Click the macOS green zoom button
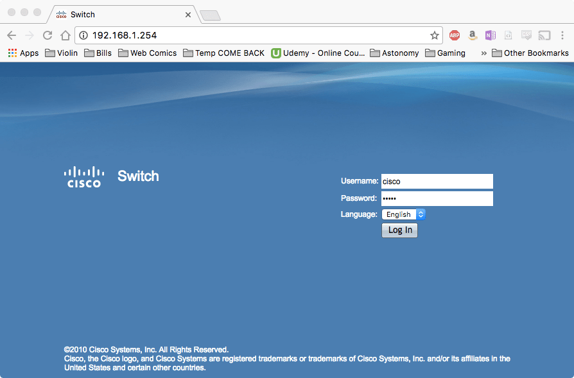 pyautogui.click(x=37, y=12)
